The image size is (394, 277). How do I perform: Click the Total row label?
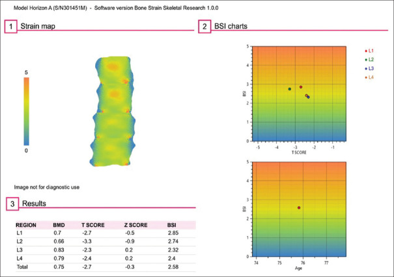click(22, 267)
